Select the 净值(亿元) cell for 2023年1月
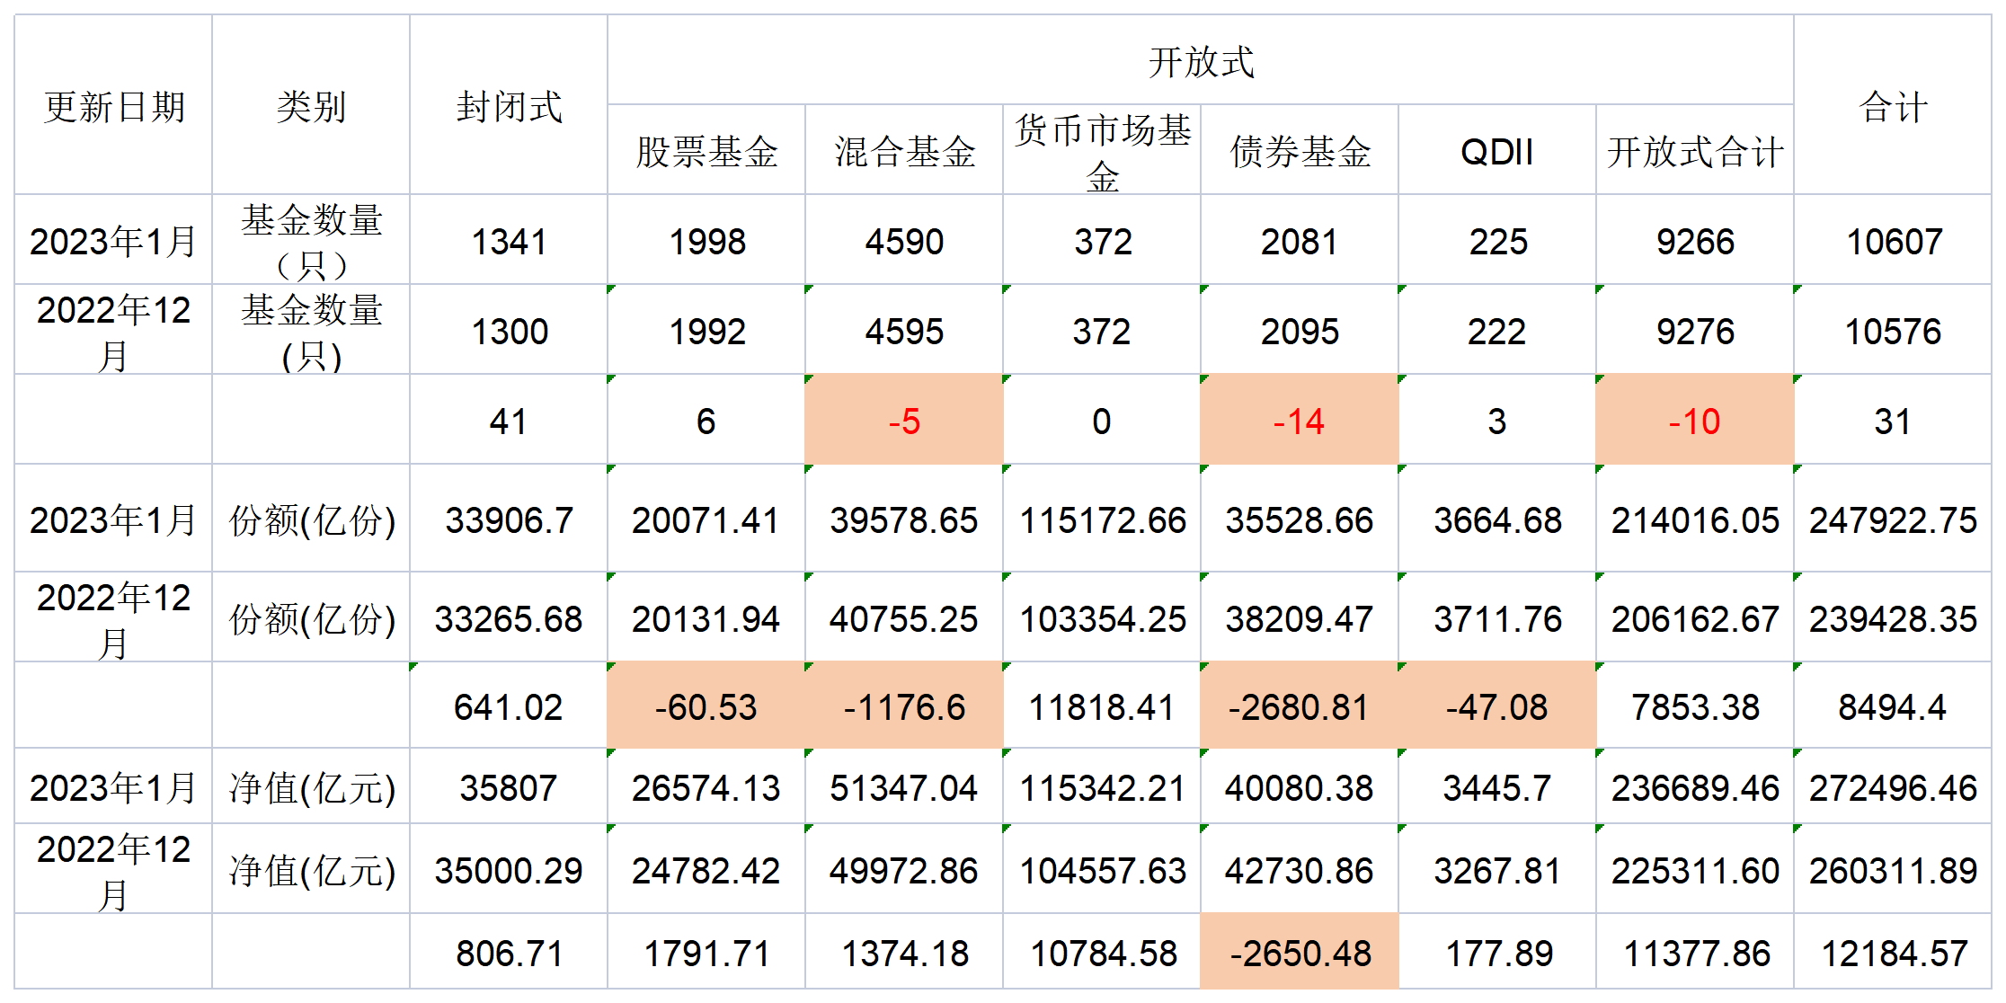2006x1003 pixels. coord(311,787)
